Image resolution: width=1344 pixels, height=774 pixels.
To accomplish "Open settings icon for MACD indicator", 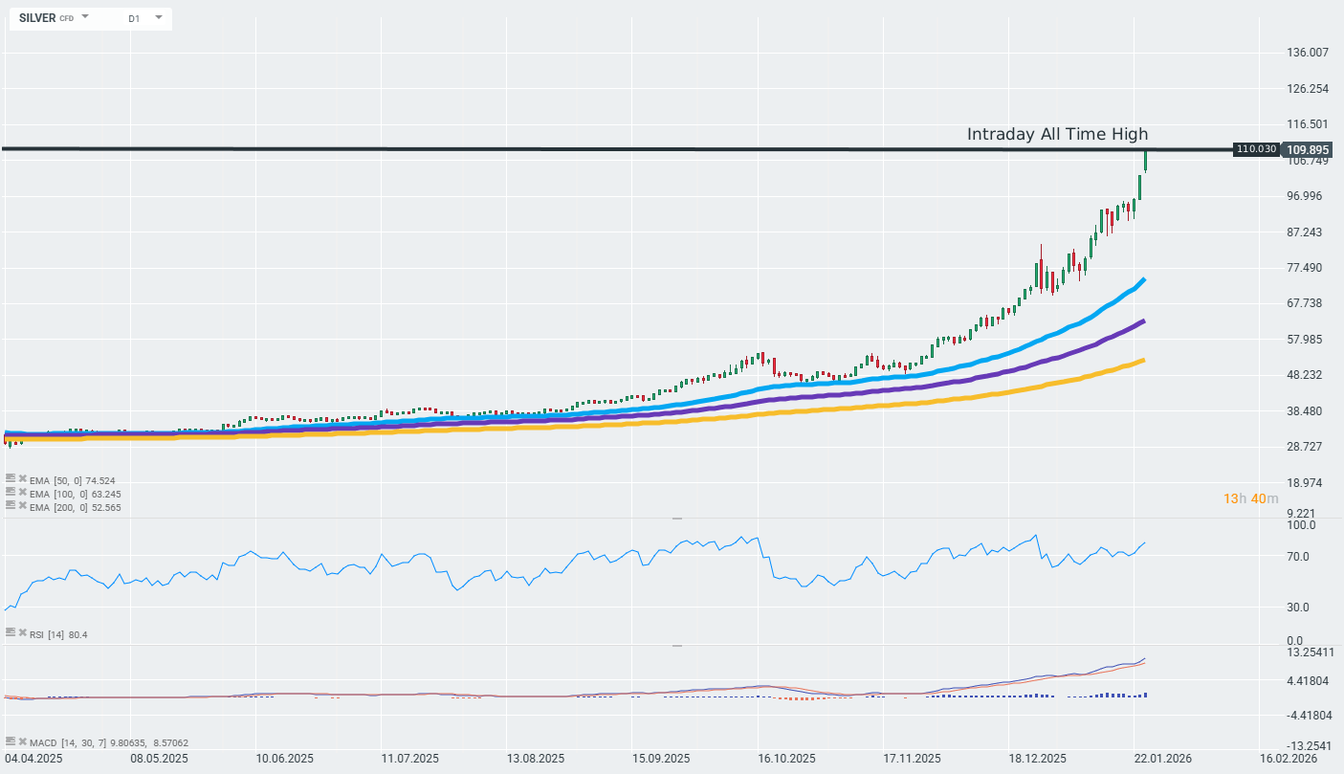I will click(11, 741).
